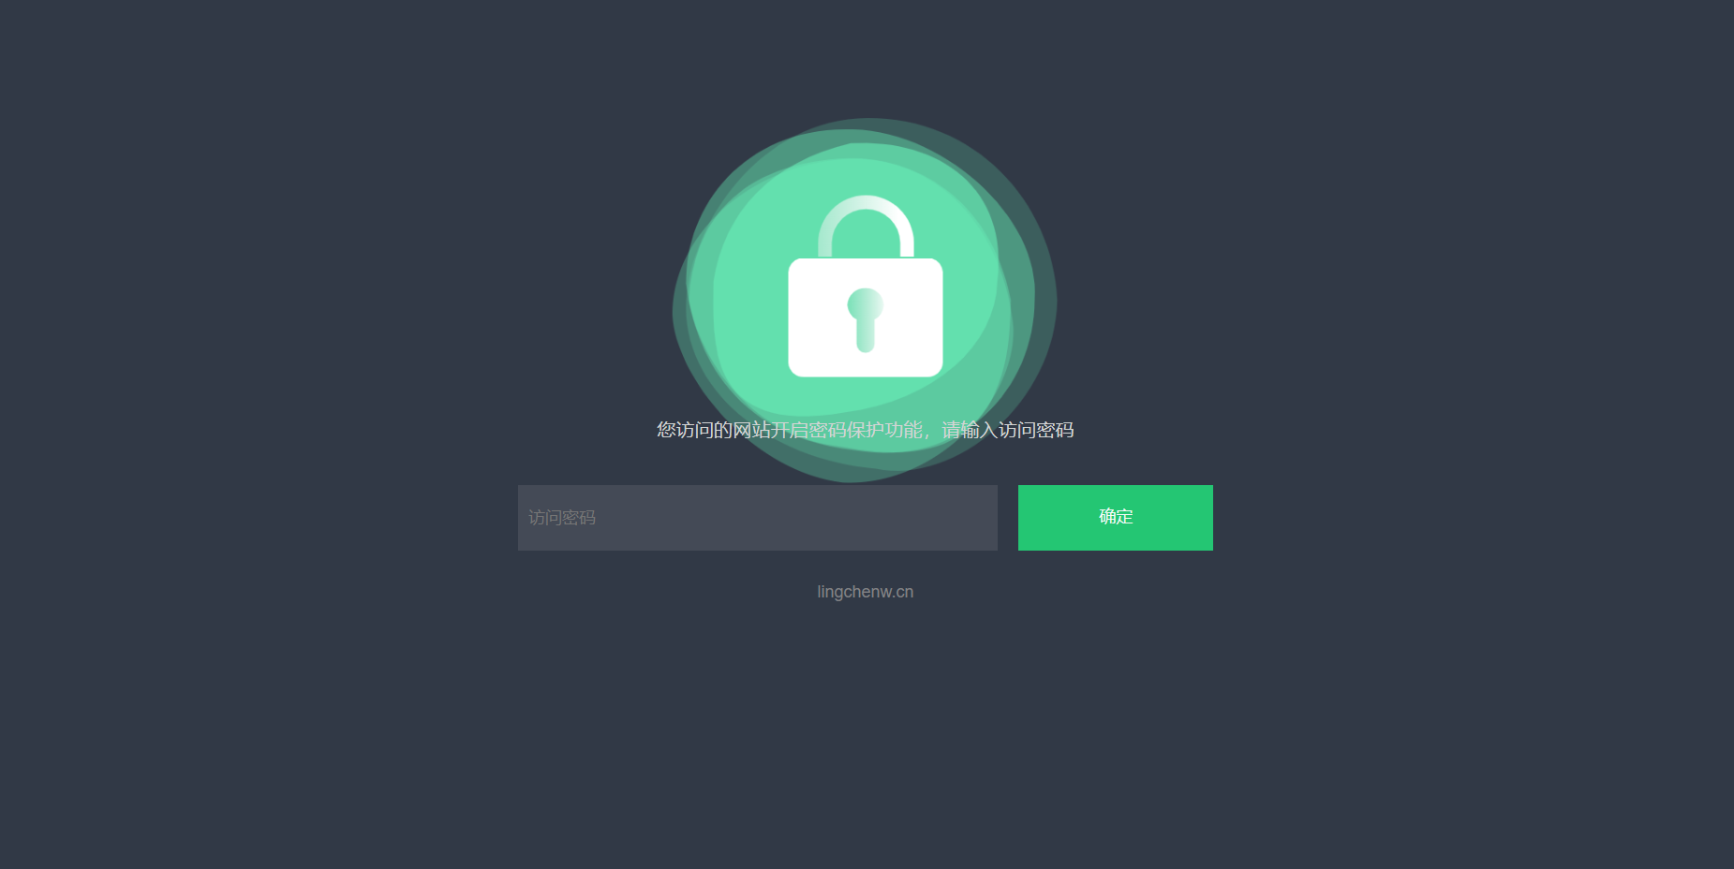The image size is (1734, 869).
Task: Click the lingchenw.cn domain text
Action: tap(866, 592)
